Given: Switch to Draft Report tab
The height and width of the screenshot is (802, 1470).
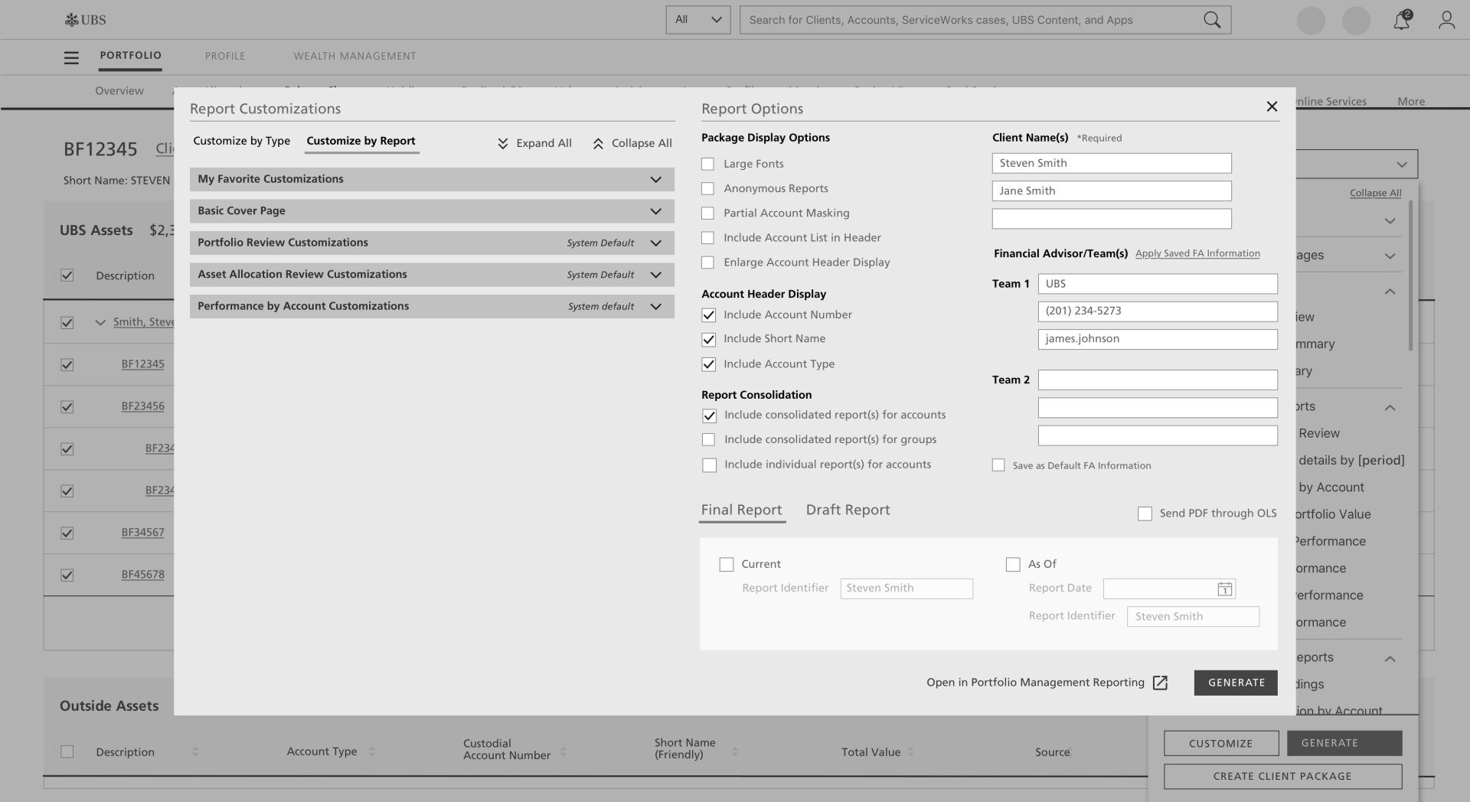Looking at the screenshot, I should (x=848, y=510).
